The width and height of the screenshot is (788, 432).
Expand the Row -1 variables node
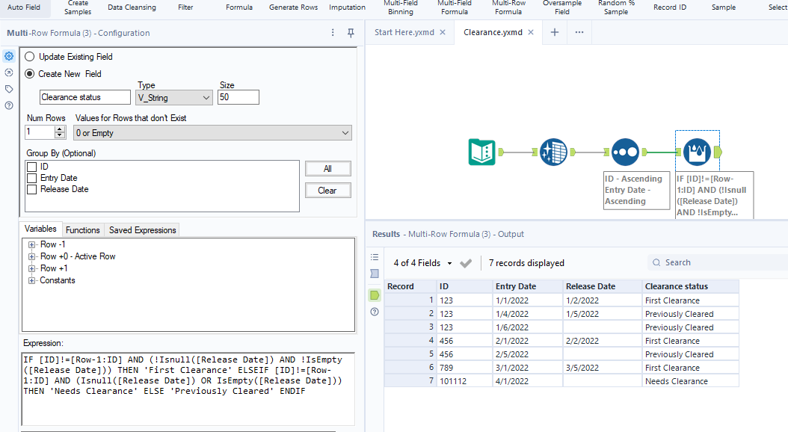pos(31,245)
